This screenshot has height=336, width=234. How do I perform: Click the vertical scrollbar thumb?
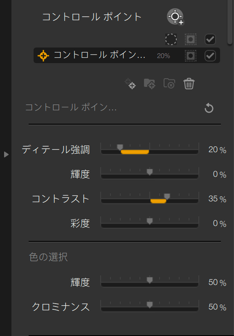[230, 21]
